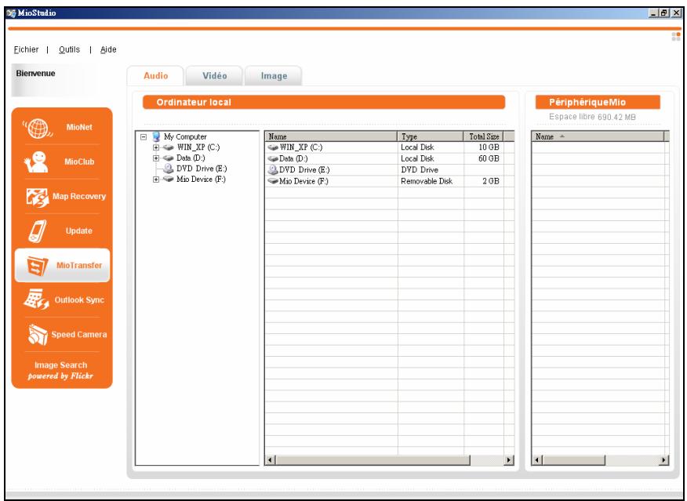The width and height of the screenshot is (687, 501).
Task: Expand Mio Device (F:) tree node
Action: [x=156, y=179]
